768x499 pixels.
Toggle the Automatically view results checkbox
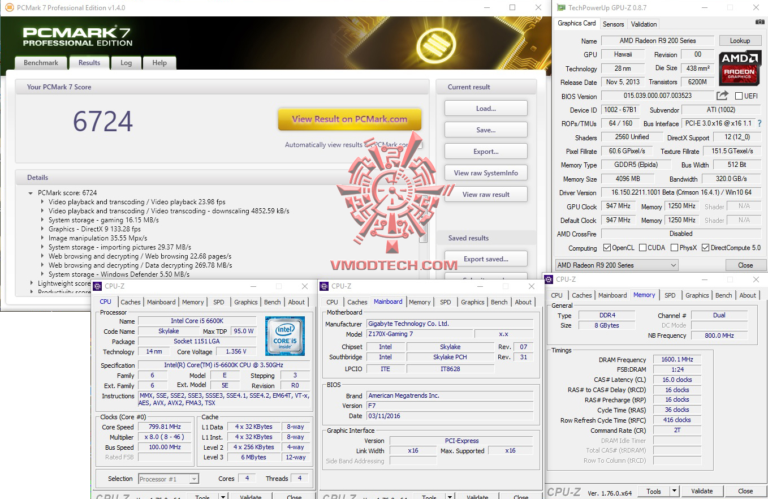pyautogui.click(x=418, y=145)
